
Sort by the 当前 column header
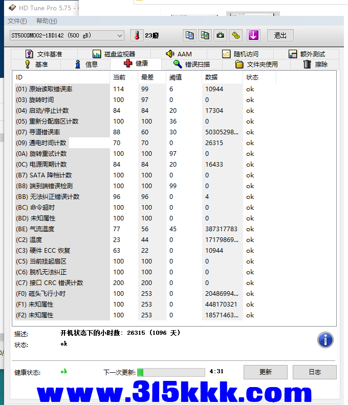(124, 77)
